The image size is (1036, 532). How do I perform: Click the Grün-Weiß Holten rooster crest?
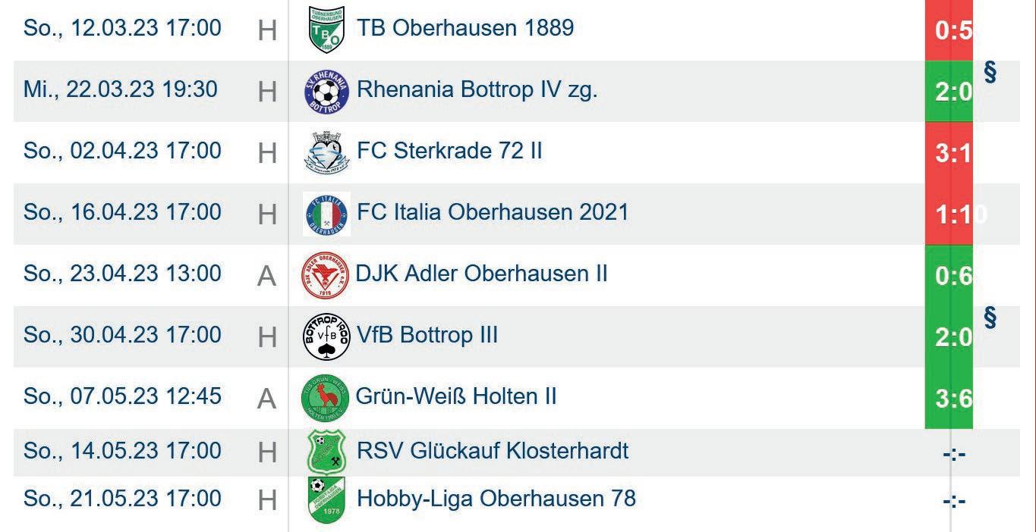pyautogui.click(x=325, y=399)
